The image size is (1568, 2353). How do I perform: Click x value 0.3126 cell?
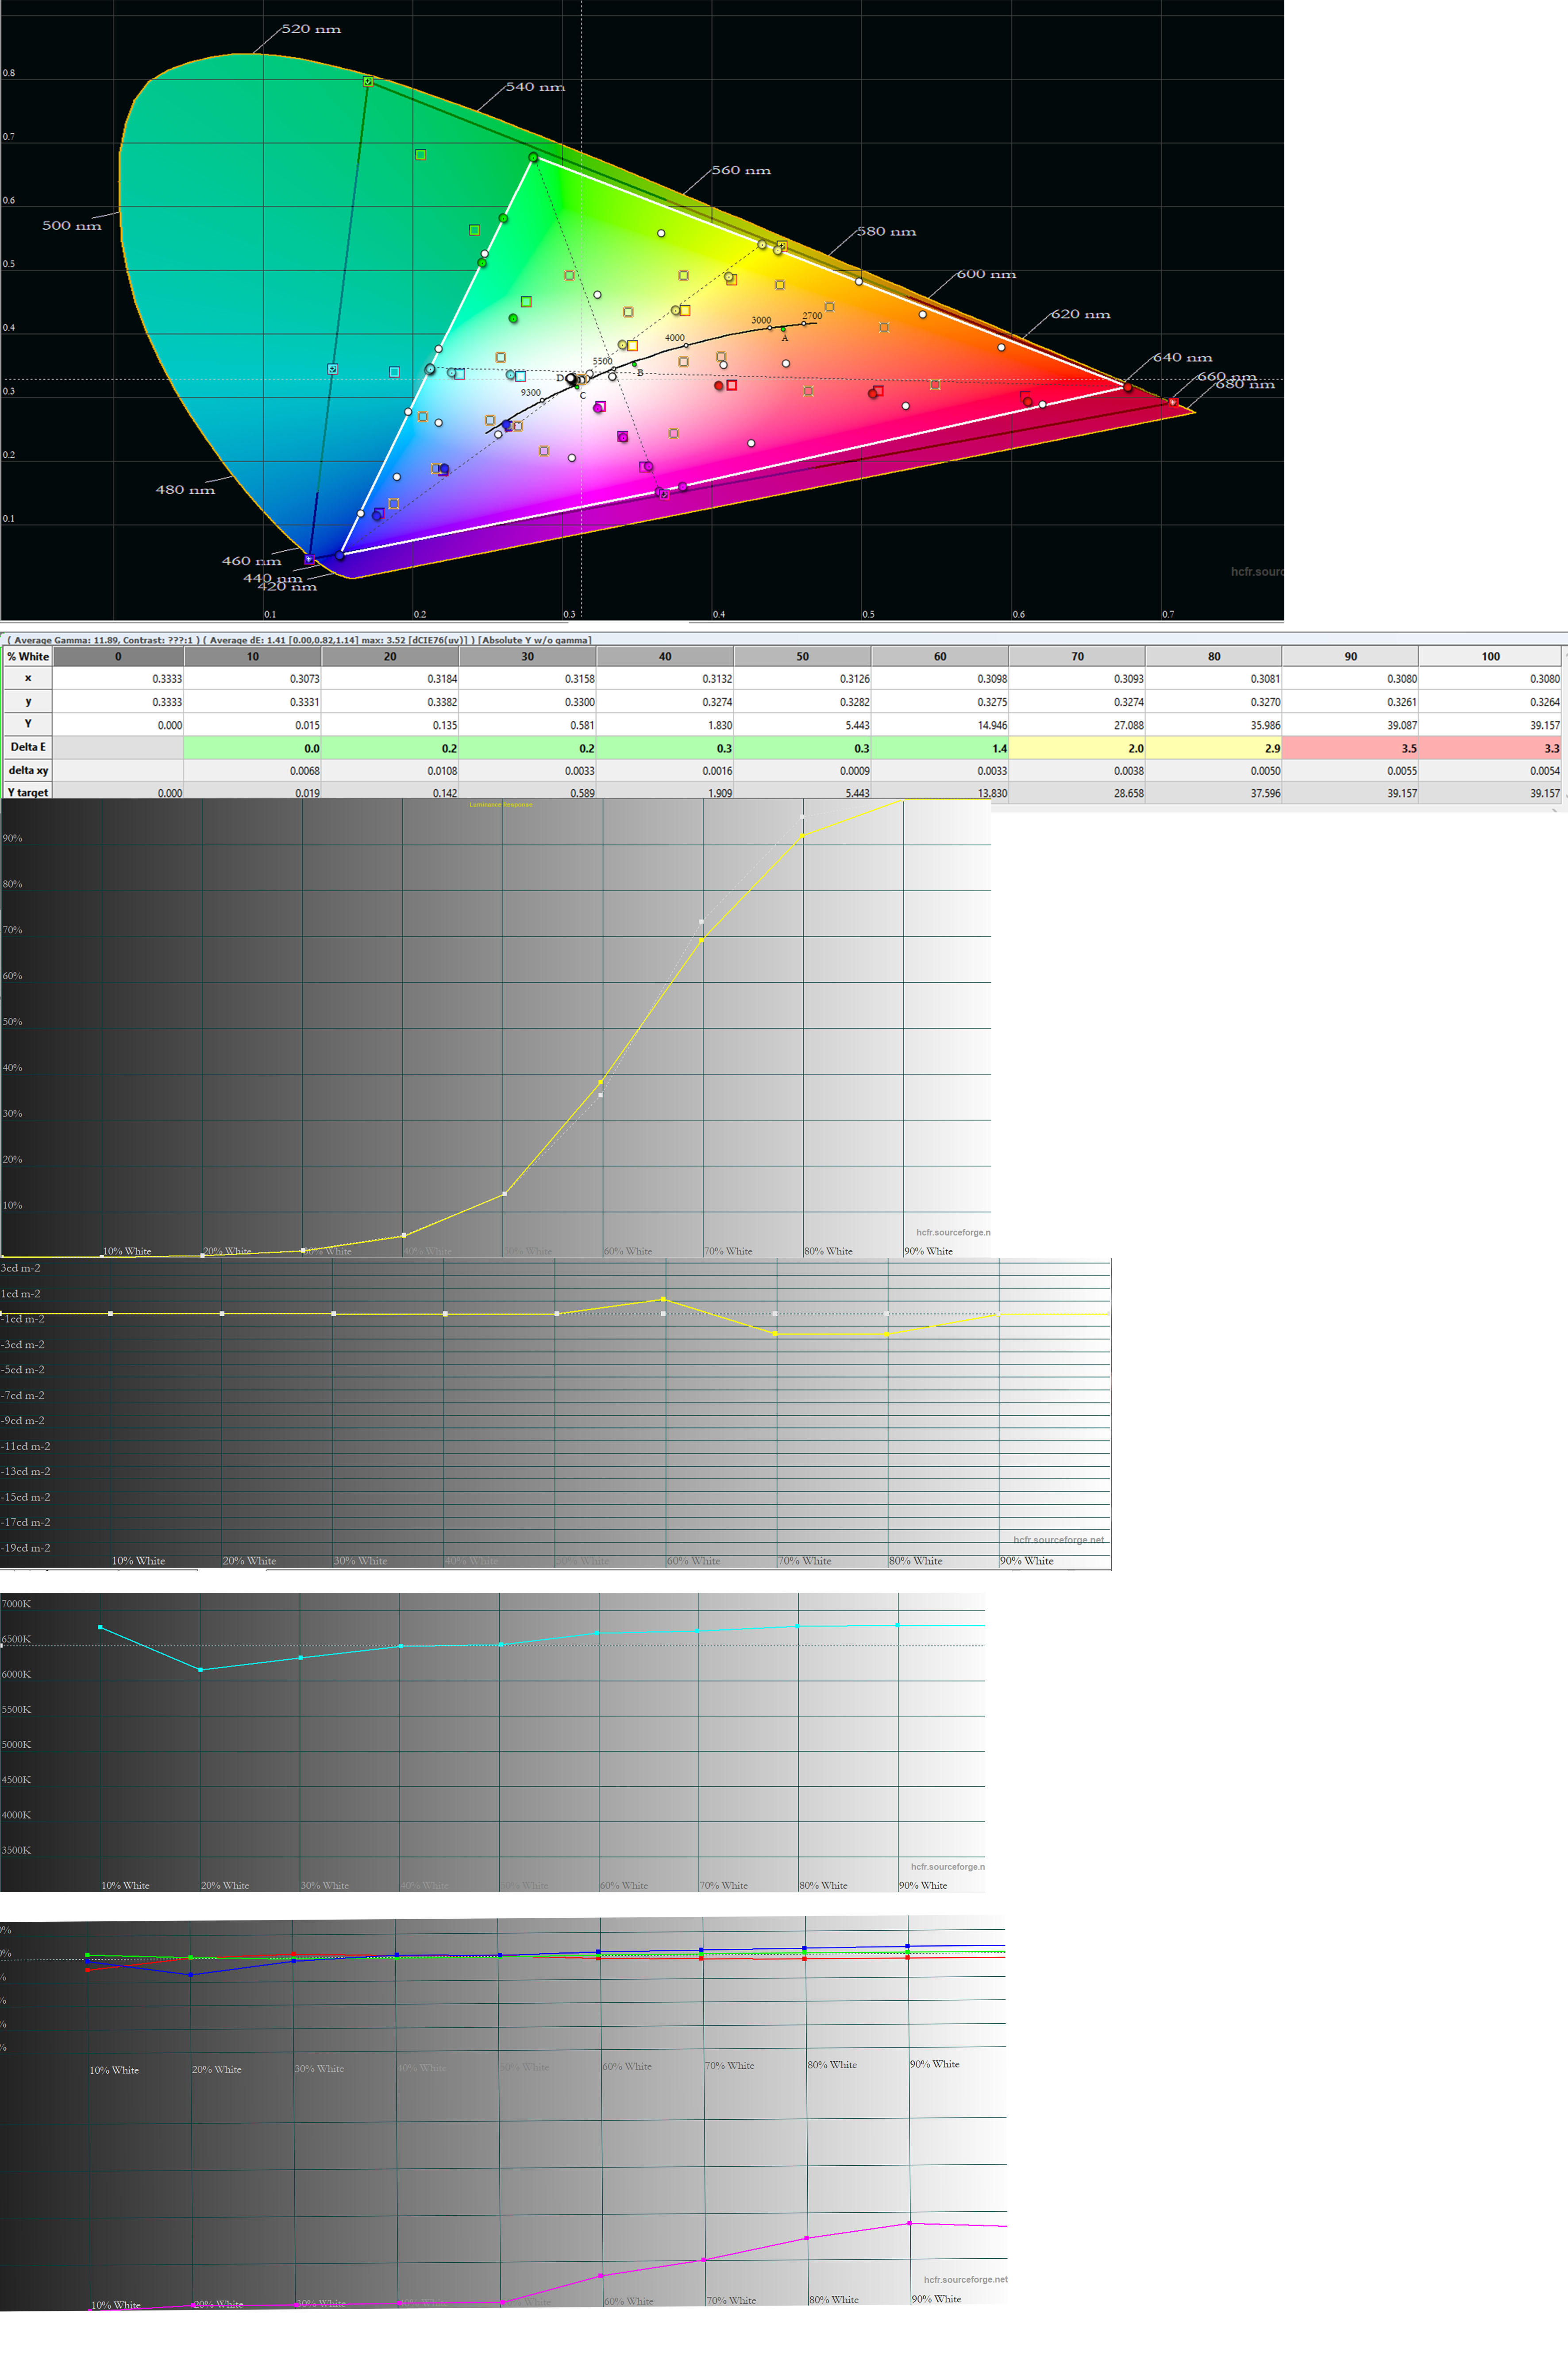coord(802,678)
